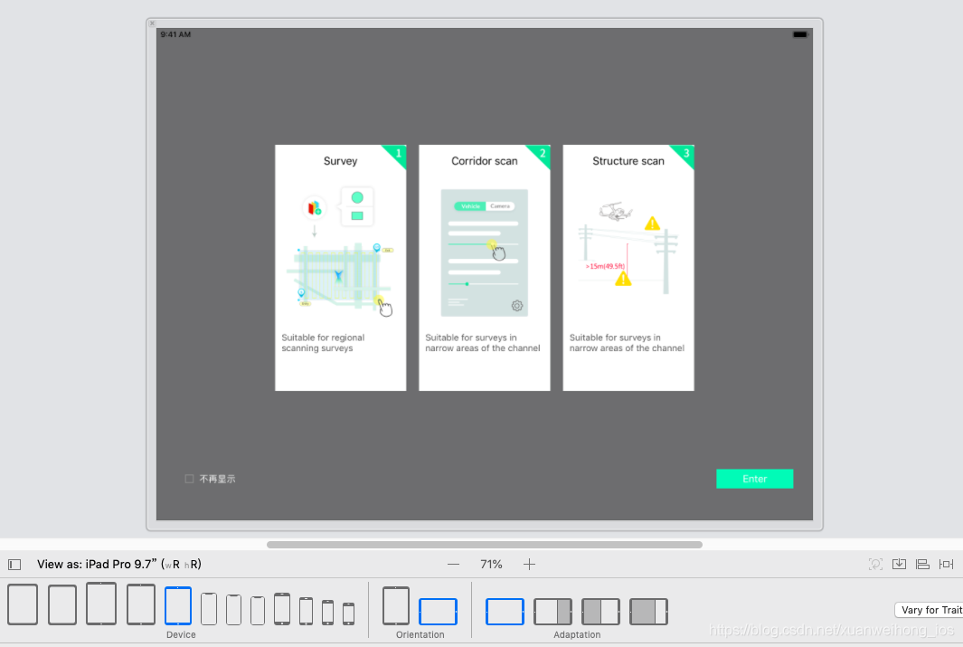963x647 pixels.
Task: Click the Survey title text
Action: (x=340, y=161)
